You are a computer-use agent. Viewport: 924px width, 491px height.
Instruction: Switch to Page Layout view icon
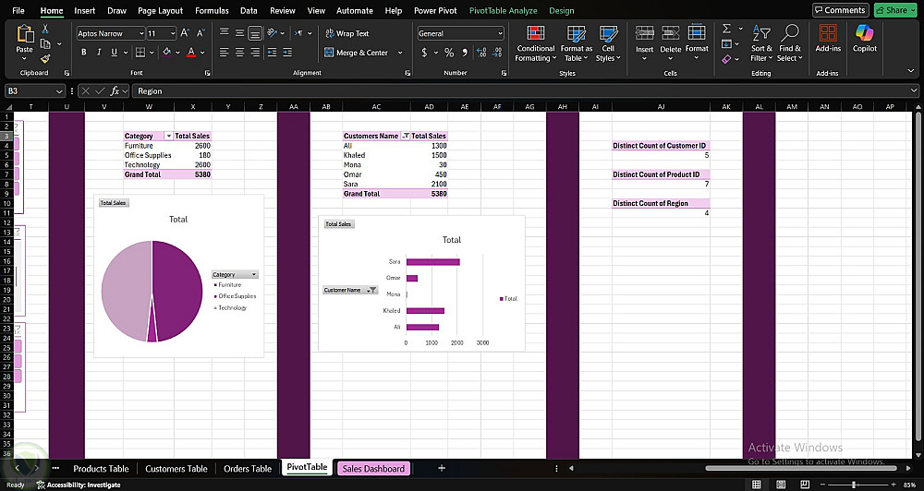(x=781, y=485)
